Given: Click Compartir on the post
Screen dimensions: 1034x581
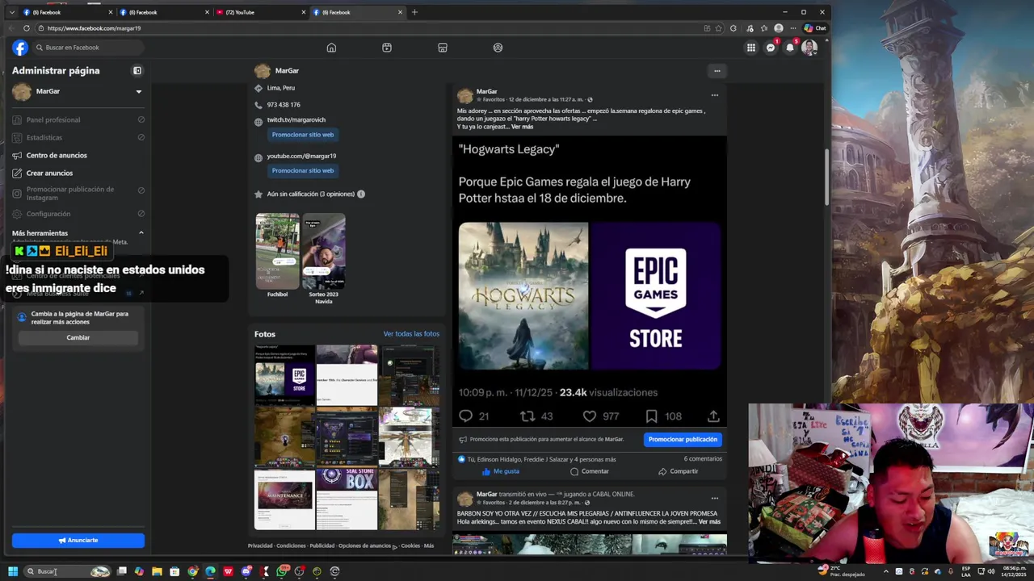Looking at the screenshot, I should tap(679, 471).
